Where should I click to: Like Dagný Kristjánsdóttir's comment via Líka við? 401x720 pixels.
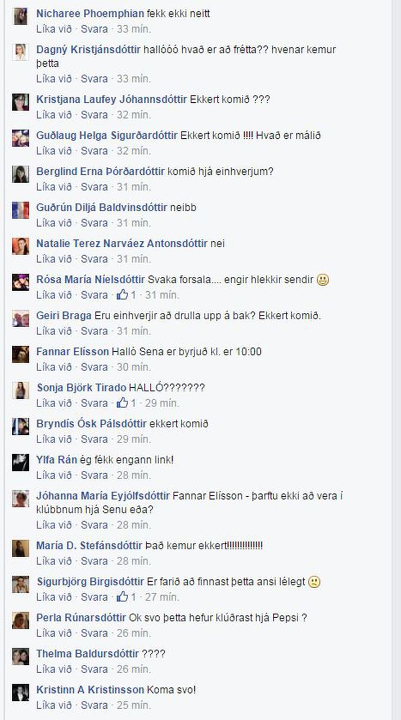pyautogui.click(x=54, y=79)
